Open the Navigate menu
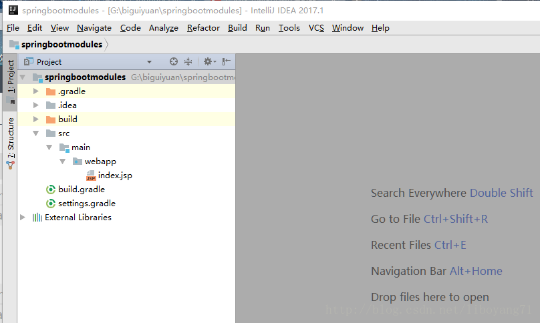This screenshot has width=540, height=323. 94,28
